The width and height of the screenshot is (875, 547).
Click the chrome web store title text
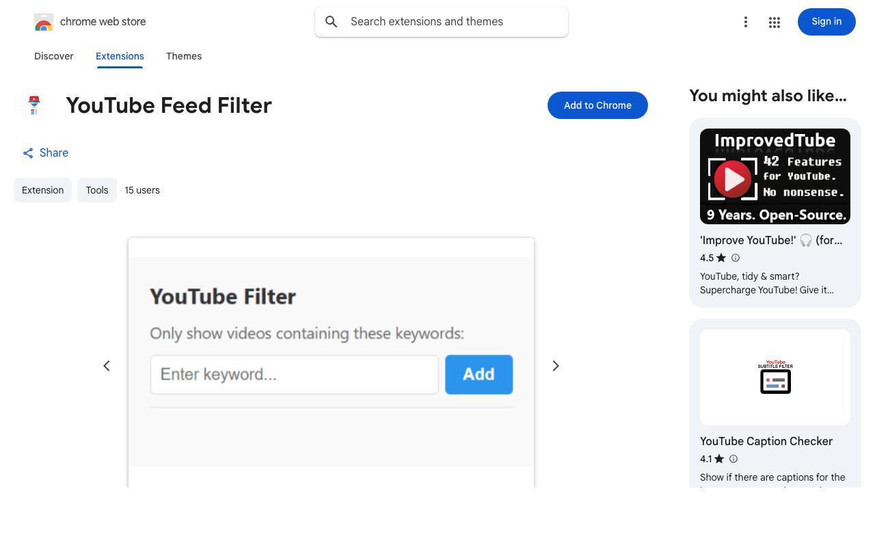click(x=103, y=22)
